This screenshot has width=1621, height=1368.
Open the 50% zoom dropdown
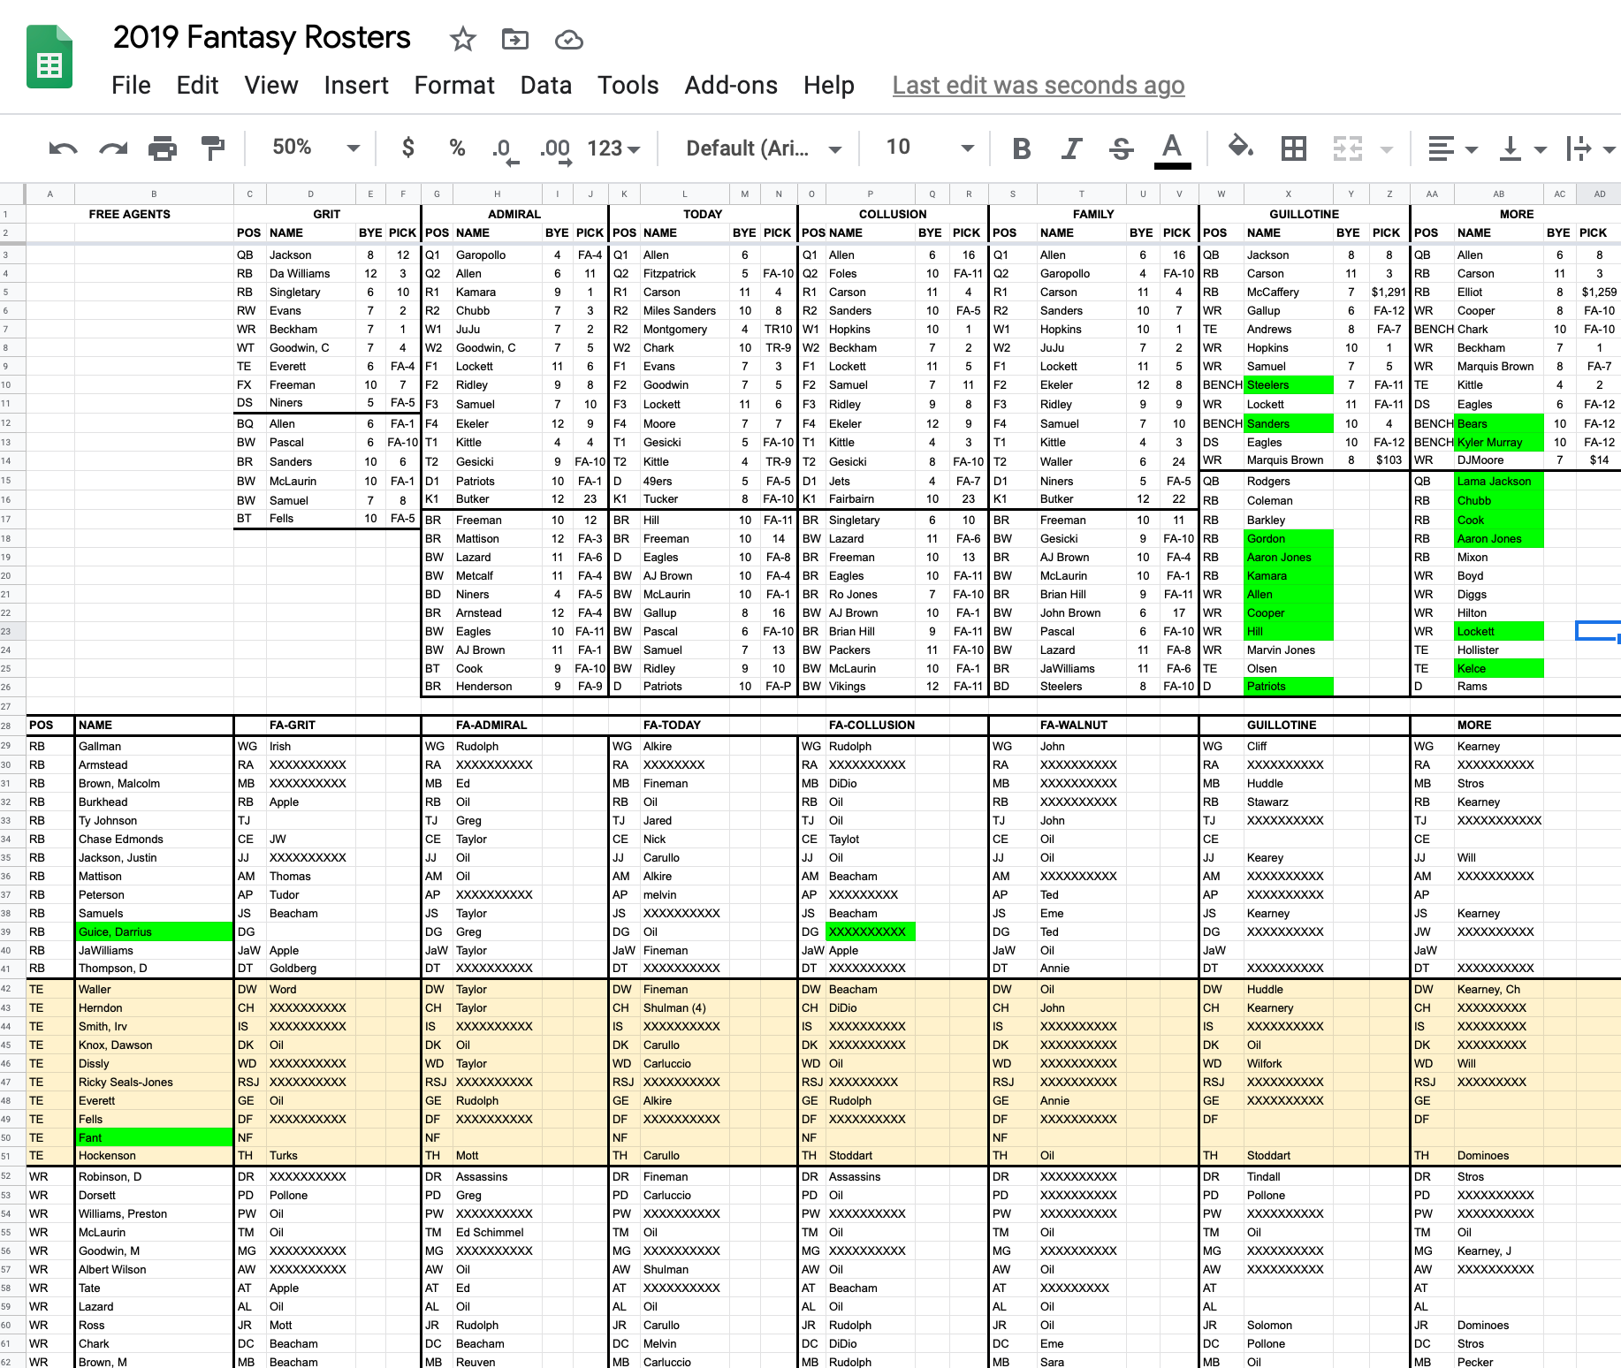(315, 148)
